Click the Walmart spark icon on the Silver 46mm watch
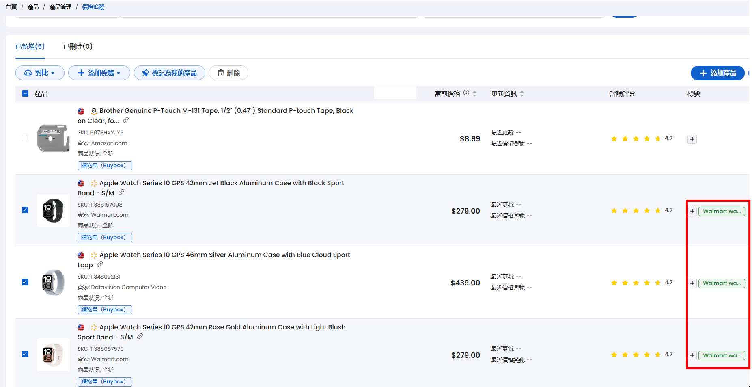The image size is (752, 387). tap(94, 255)
